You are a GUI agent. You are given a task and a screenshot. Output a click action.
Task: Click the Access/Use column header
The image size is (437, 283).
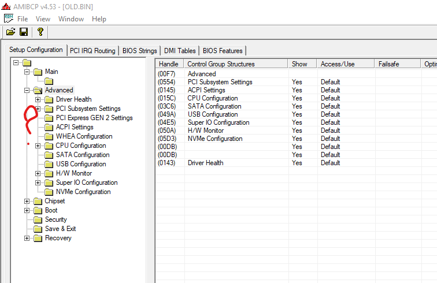pyautogui.click(x=346, y=64)
